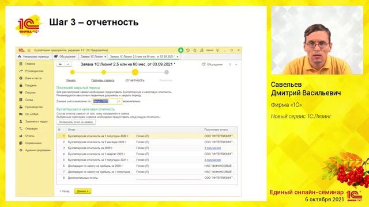Open the Справочники sidebar section
The width and height of the screenshot is (369, 207).
(33, 143)
